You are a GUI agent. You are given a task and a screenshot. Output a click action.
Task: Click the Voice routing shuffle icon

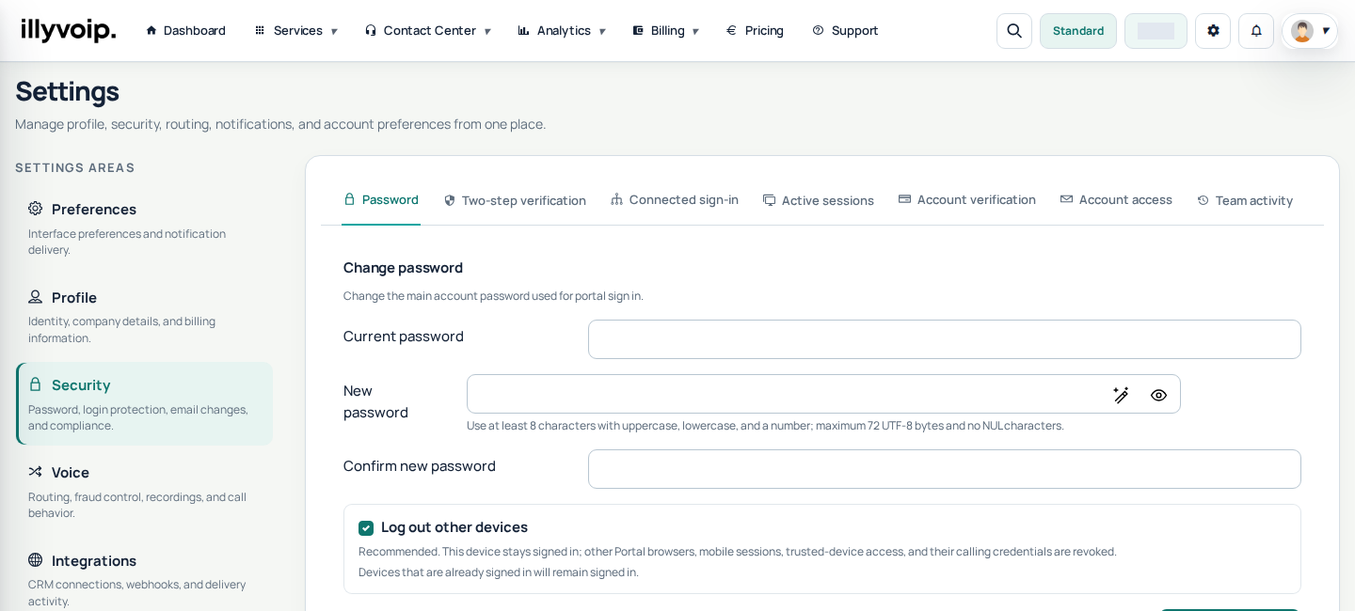(x=36, y=472)
